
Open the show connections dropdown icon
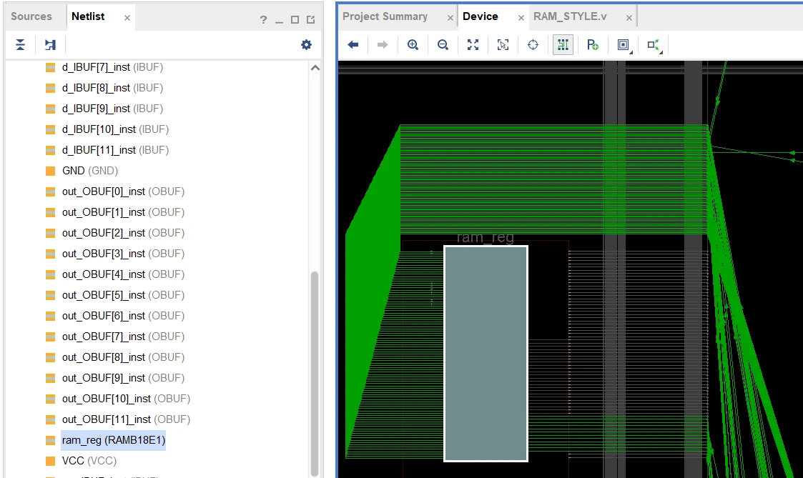[654, 45]
